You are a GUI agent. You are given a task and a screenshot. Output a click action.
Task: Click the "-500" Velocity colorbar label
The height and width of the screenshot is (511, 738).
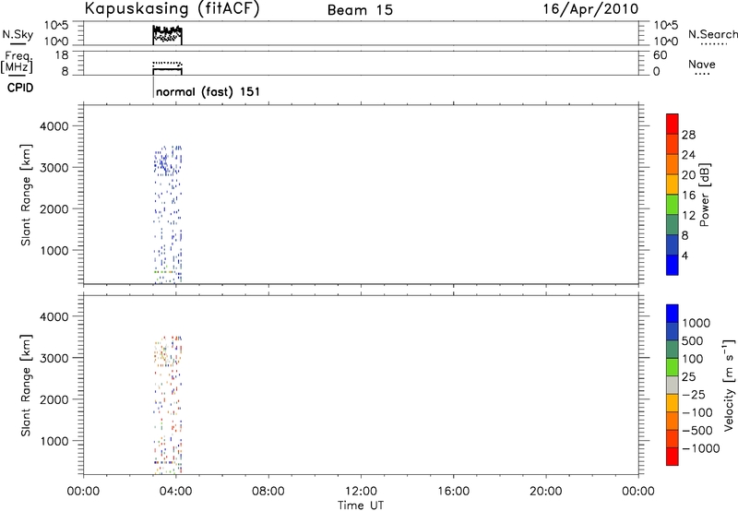tap(697, 430)
